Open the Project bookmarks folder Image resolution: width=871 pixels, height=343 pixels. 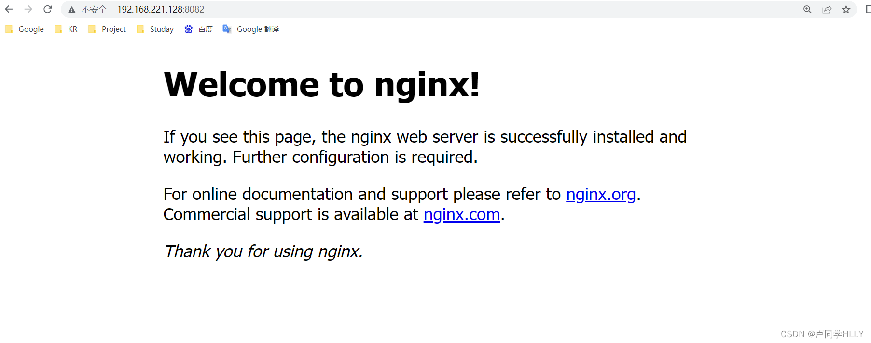tap(107, 29)
